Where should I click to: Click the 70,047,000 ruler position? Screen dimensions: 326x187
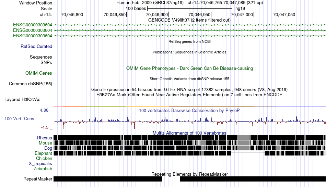(x=242, y=14)
